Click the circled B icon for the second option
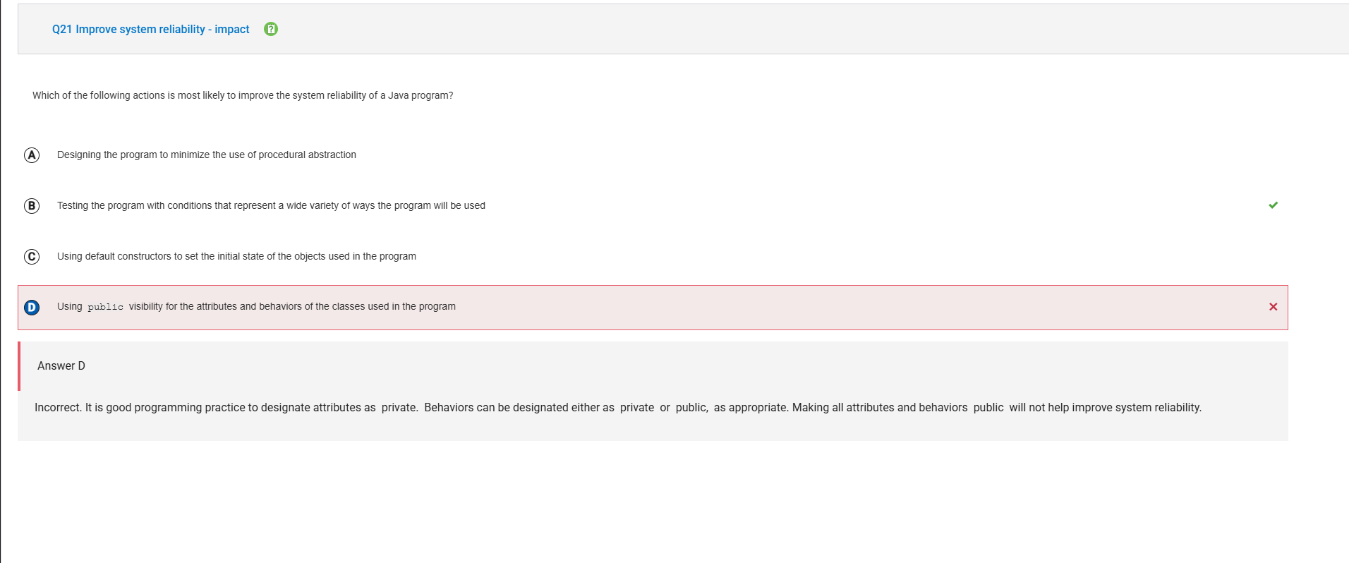 [31, 205]
